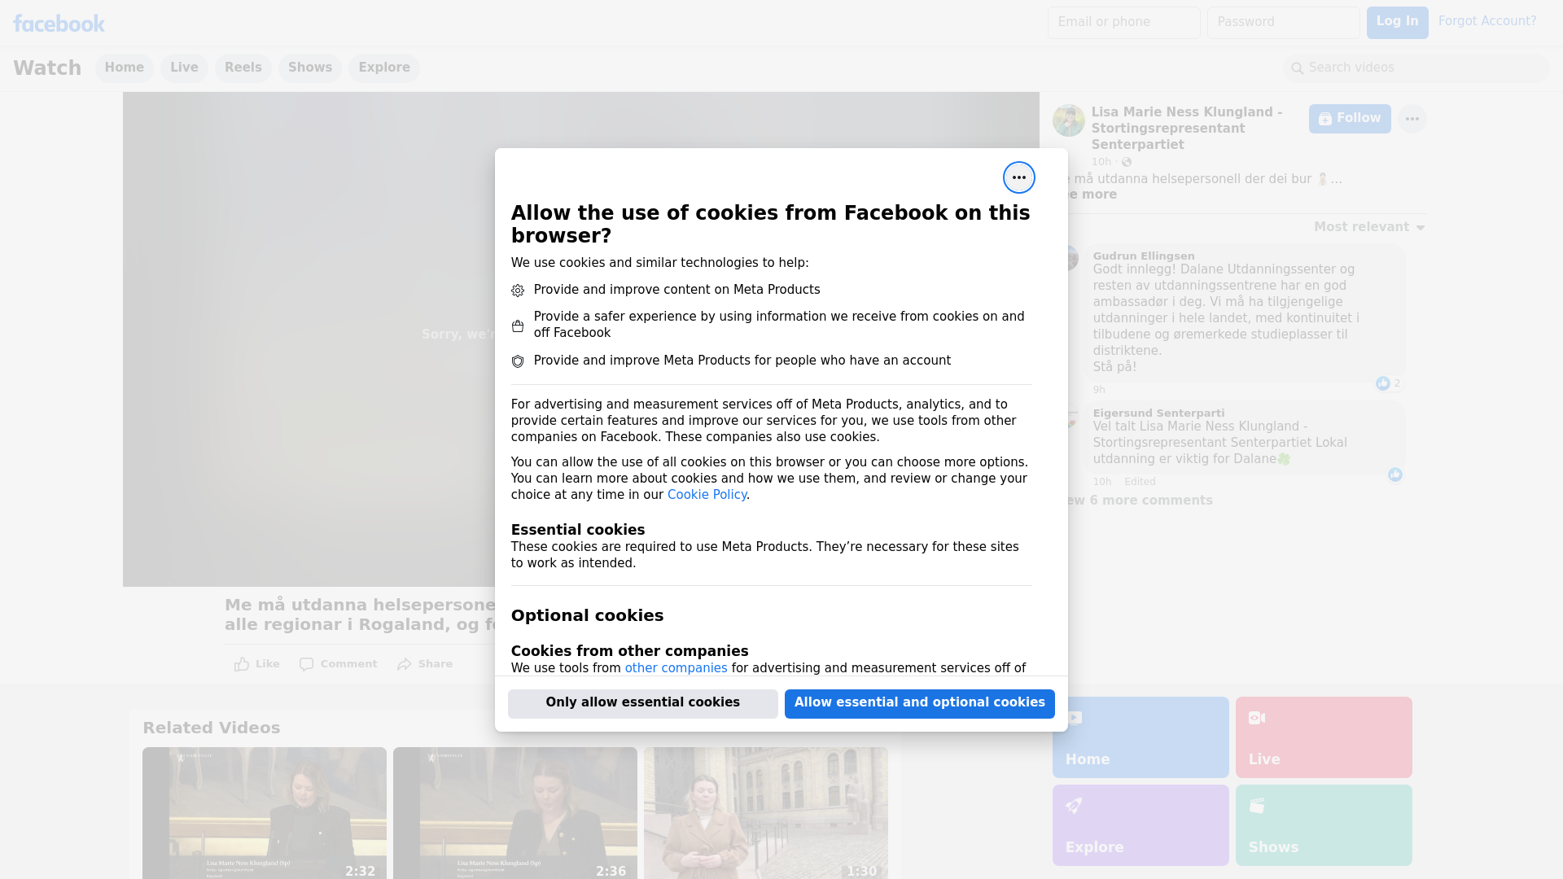
Task: Click the Like thumbs-up button under video
Action: 256,664
